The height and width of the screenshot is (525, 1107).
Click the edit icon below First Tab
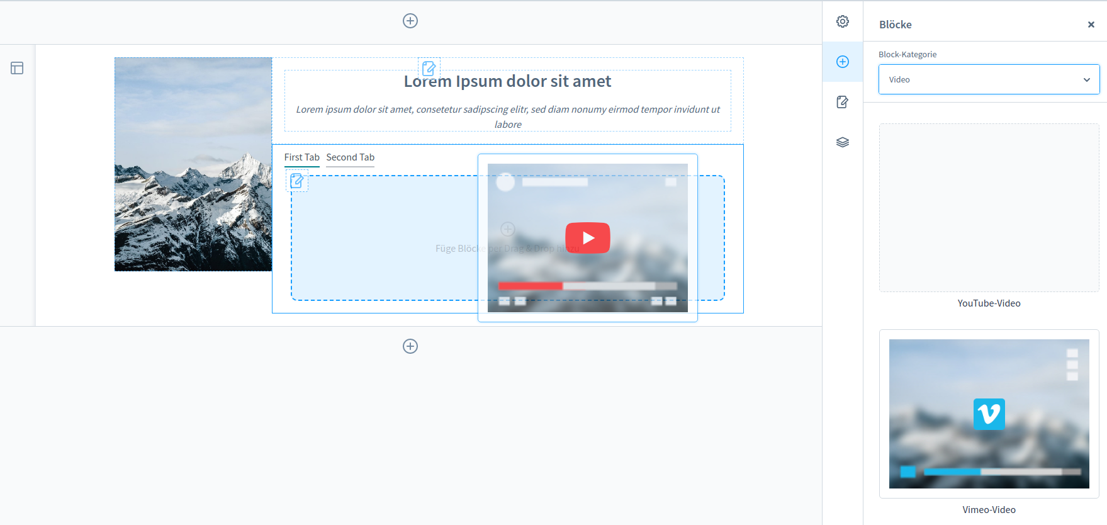click(297, 181)
